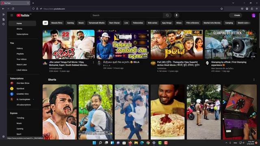
Task: Click the search magnifier button
Action: point(167,15)
